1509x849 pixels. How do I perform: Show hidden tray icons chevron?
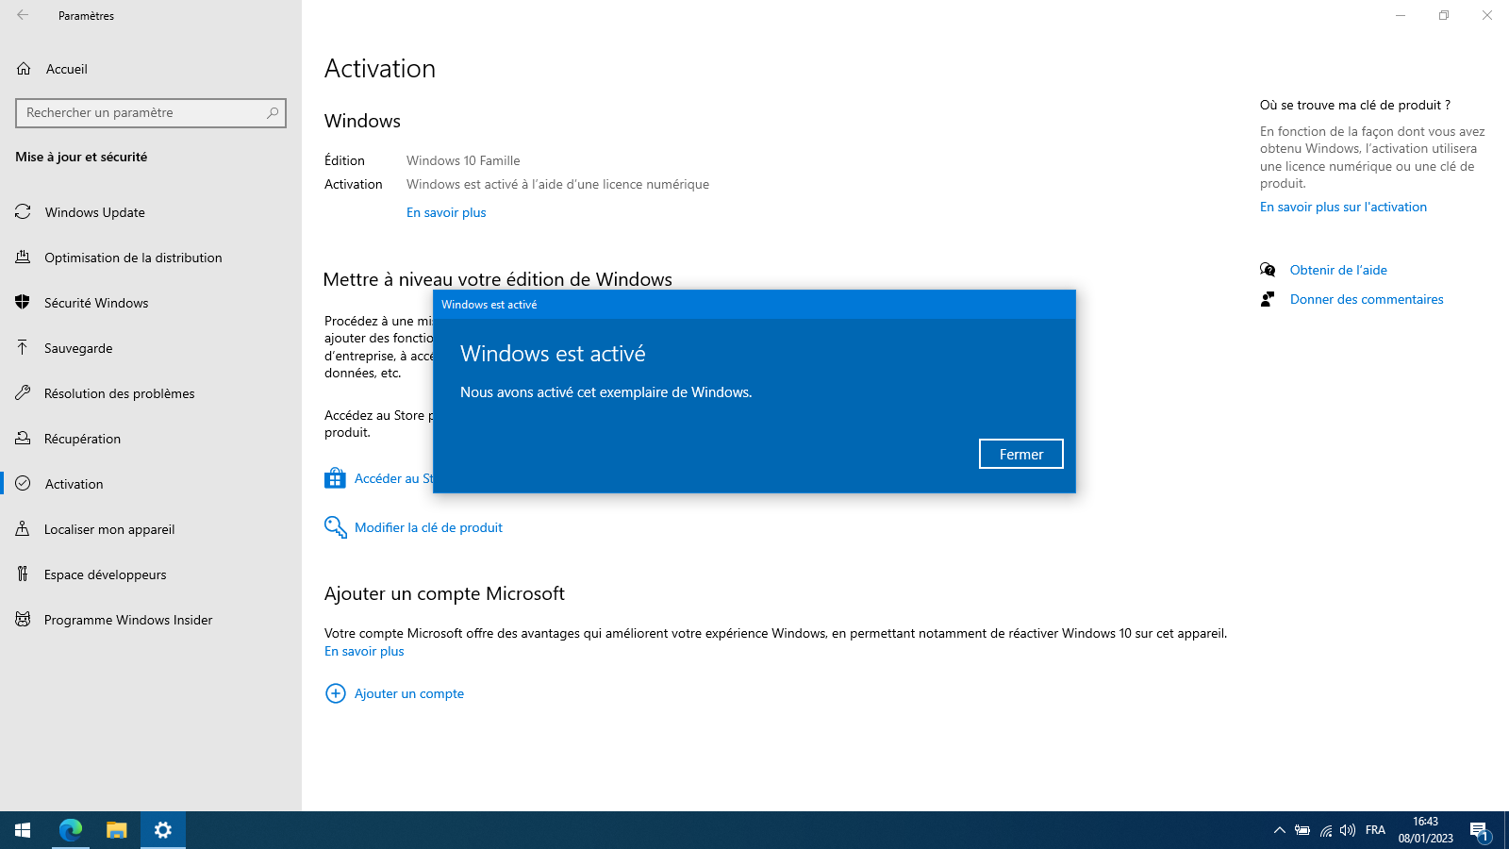[x=1280, y=830]
